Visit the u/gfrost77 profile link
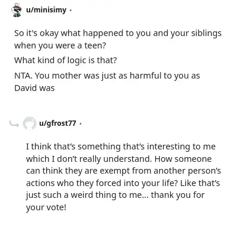Viewport: 237px width, 228px height. 57,123
